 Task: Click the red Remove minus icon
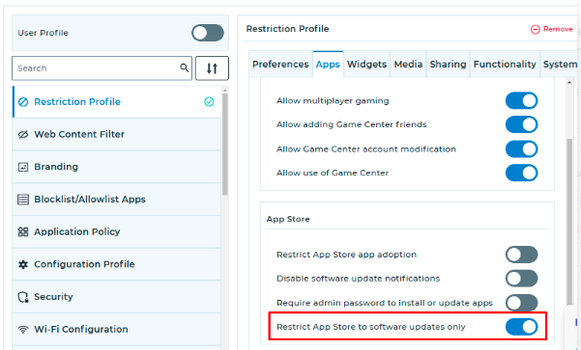[536, 29]
